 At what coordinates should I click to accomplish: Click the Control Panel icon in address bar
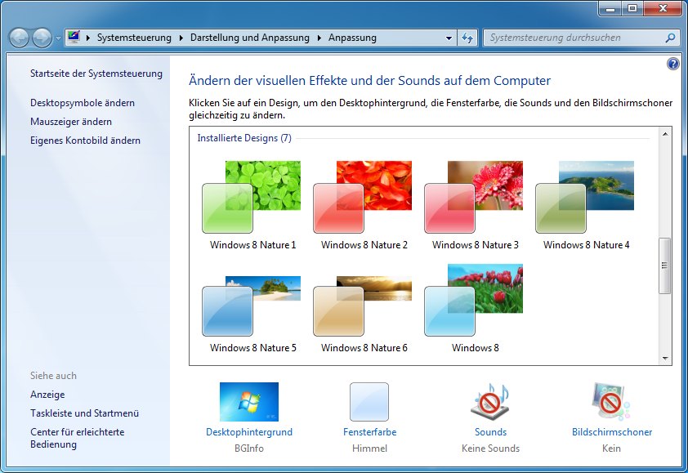tap(74, 37)
